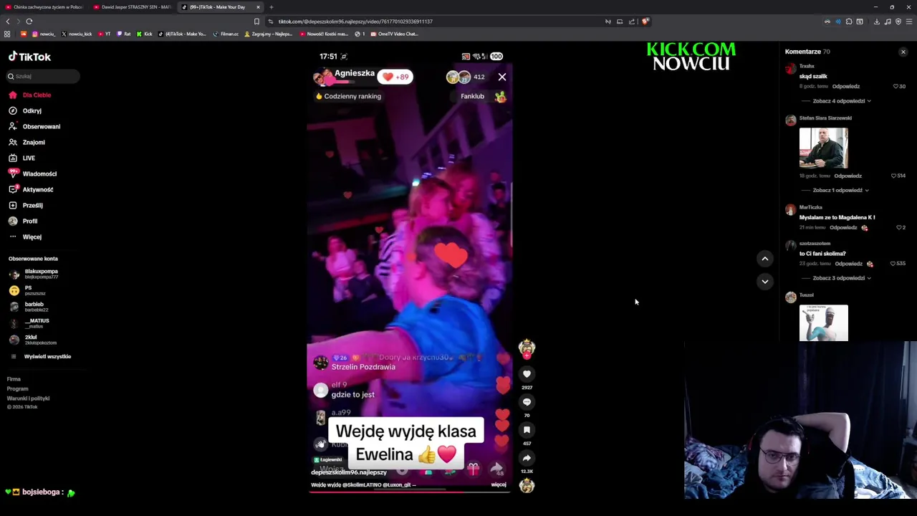Image resolution: width=917 pixels, height=516 pixels.
Task: Open the Filman.cc bookmark
Action: [x=226, y=34]
